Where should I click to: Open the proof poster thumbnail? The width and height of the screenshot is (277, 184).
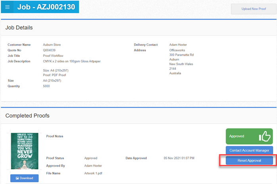pyautogui.click(x=25, y=151)
